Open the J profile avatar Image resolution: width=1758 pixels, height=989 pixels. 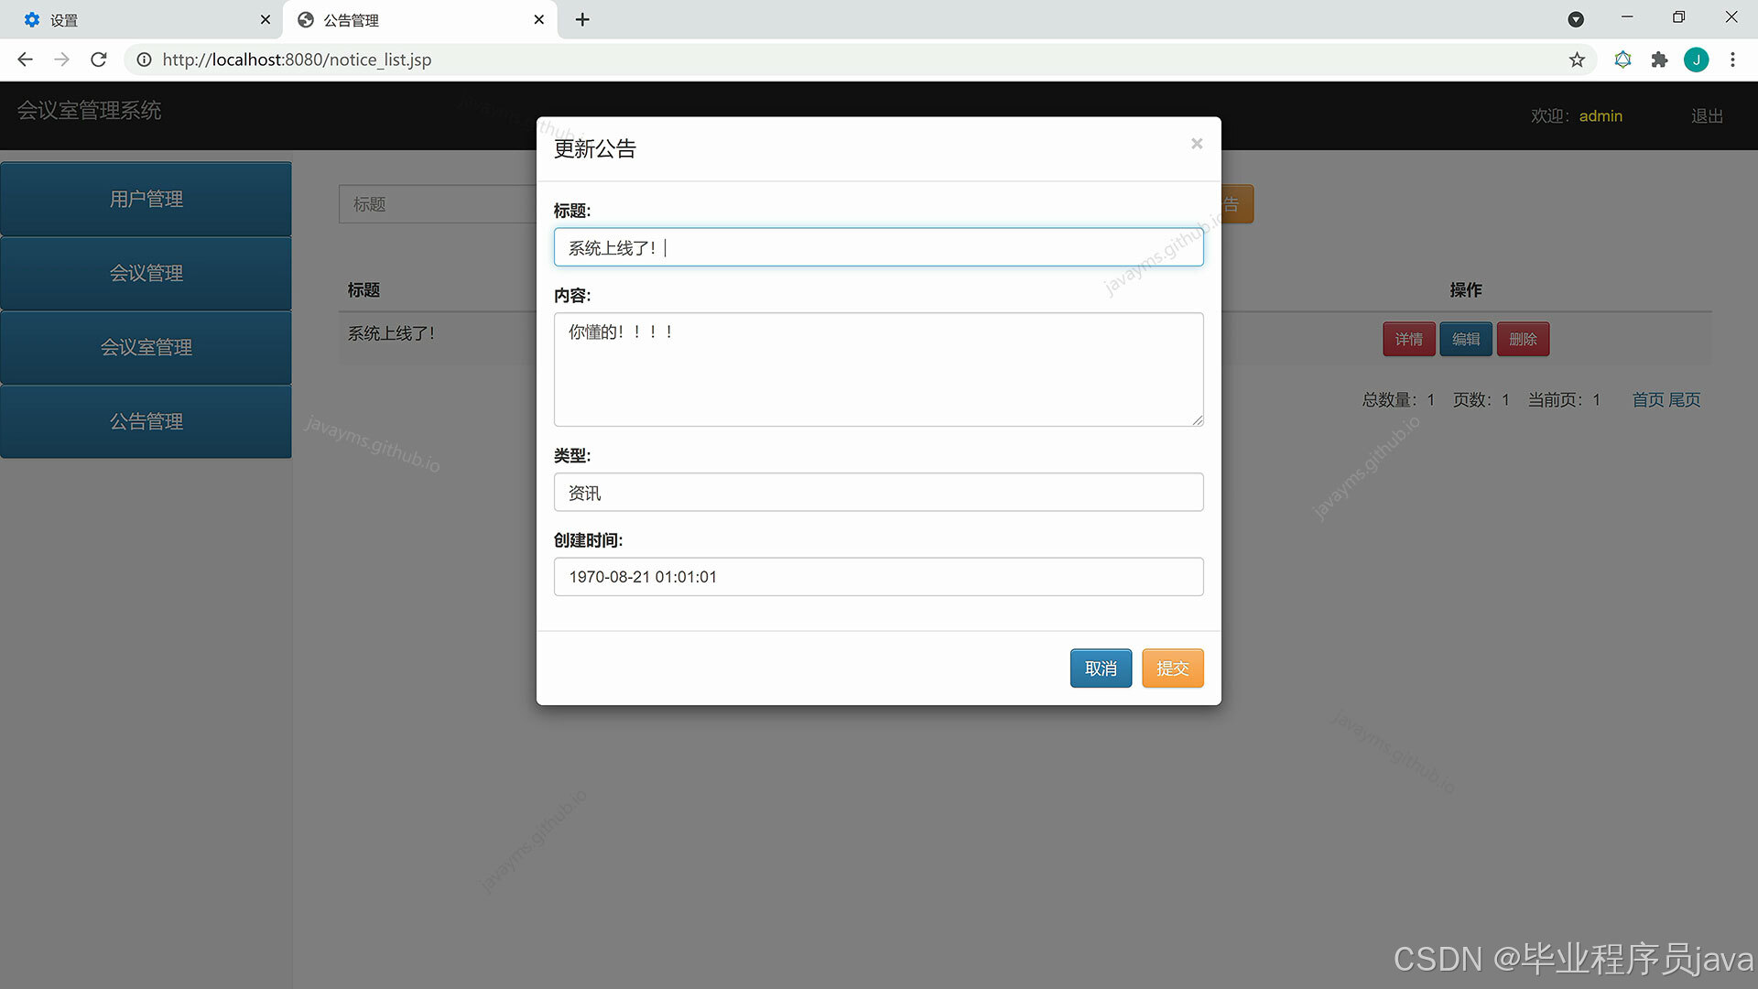click(1696, 60)
